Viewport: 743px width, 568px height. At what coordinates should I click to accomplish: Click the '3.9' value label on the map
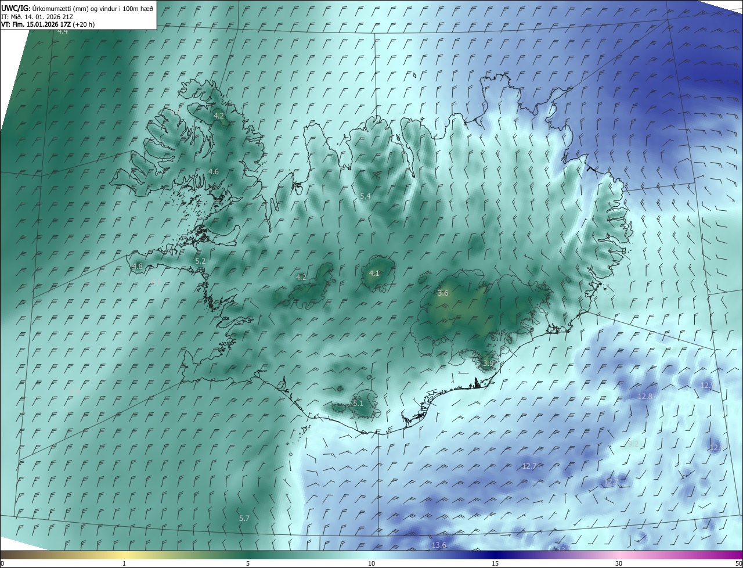(x=488, y=363)
